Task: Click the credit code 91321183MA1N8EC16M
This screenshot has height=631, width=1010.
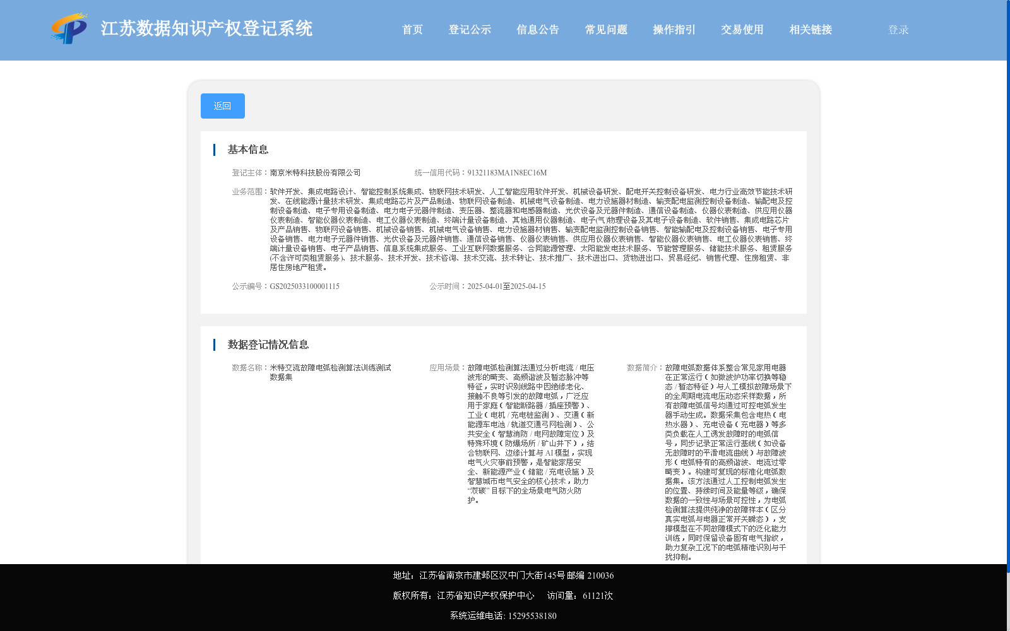Action: (x=507, y=173)
